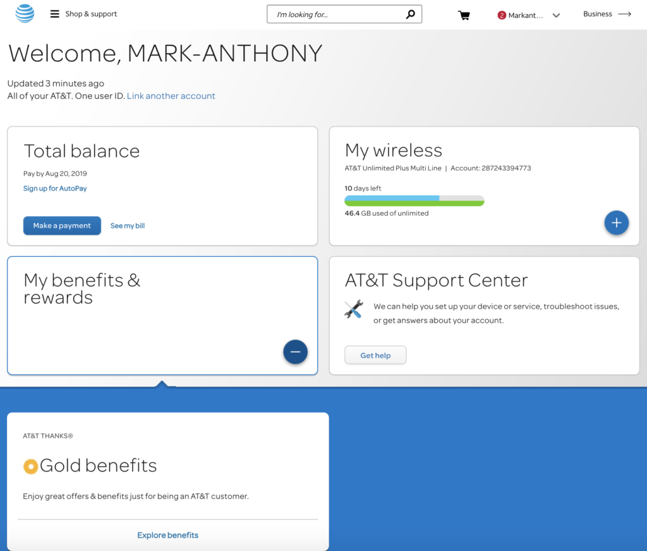Click '46.4 GB used of unlimited' text
The width and height of the screenshot is (647, 551).
pyautogui.click(x=387, y=213)
